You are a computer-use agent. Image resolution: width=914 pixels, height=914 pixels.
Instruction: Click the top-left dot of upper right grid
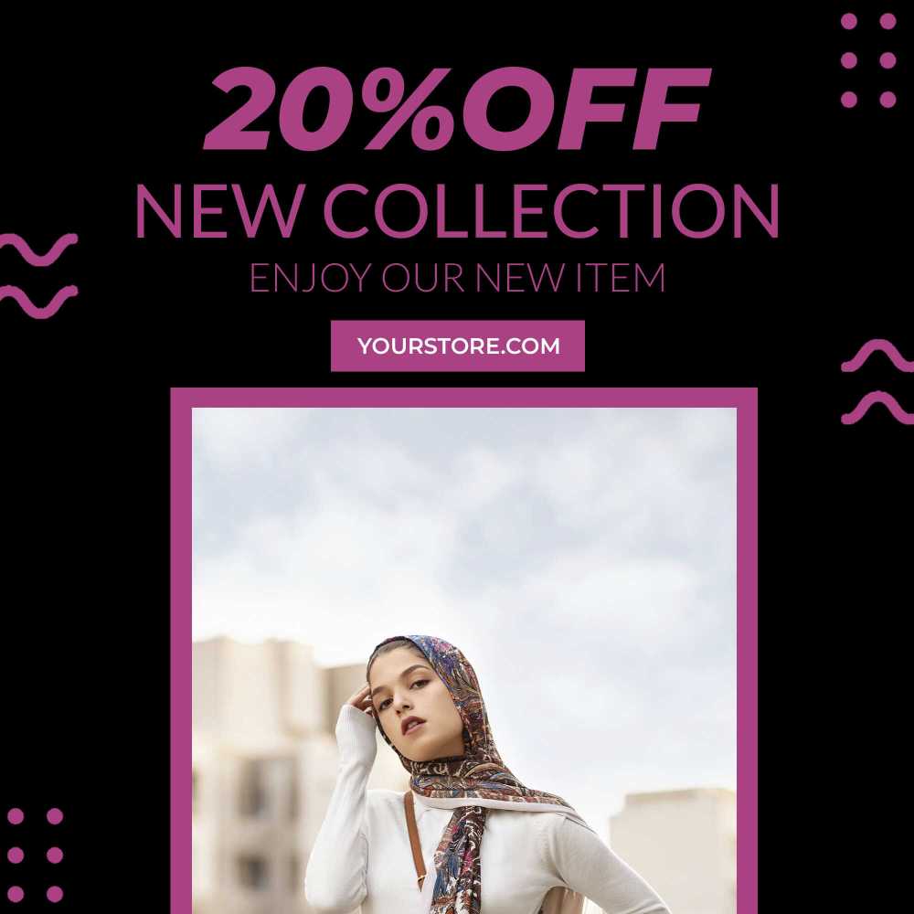(x=849, y=22)
